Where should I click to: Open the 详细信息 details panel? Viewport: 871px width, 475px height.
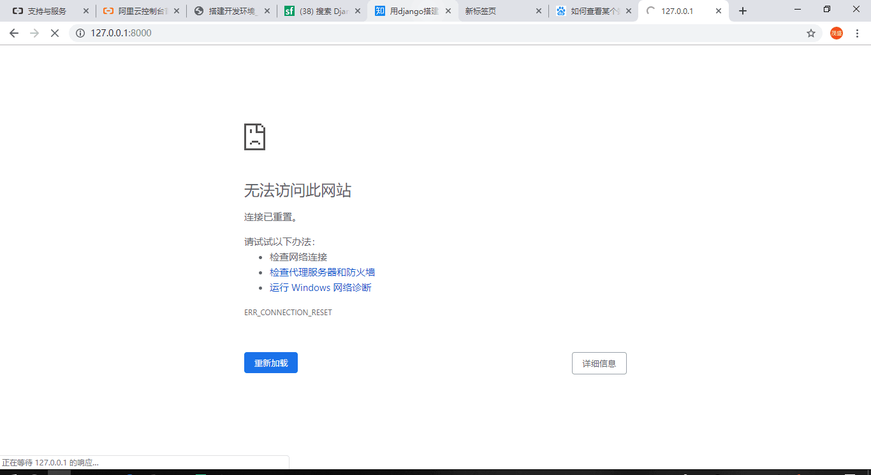[599, 363]
